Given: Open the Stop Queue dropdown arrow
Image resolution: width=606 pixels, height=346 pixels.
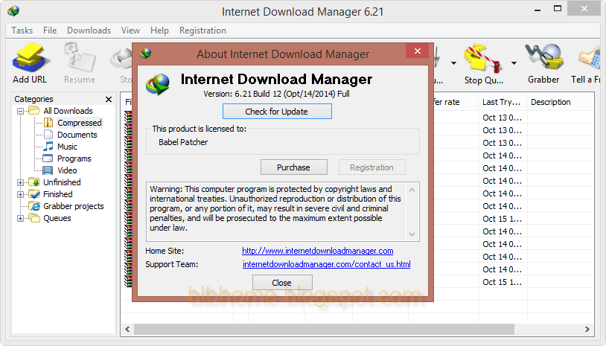Looking at the screenshot, I should click(x=514, y=63).
